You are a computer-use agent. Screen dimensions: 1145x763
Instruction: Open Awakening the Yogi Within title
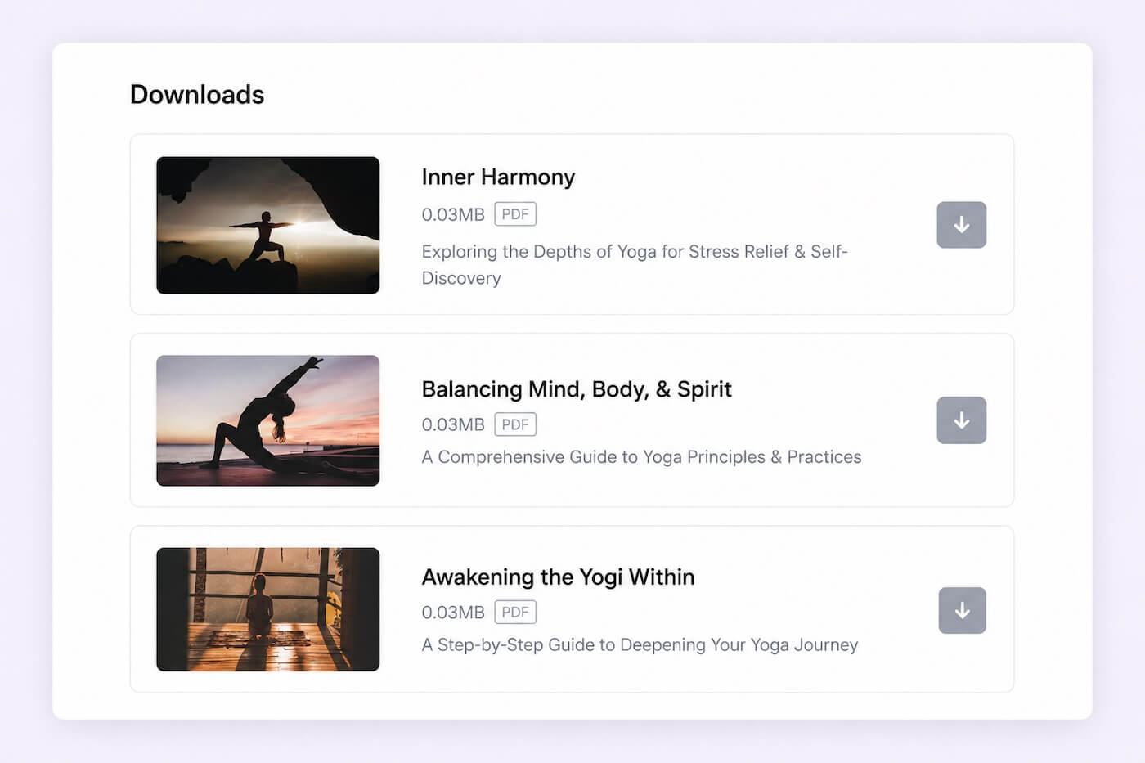pos(558,577)
